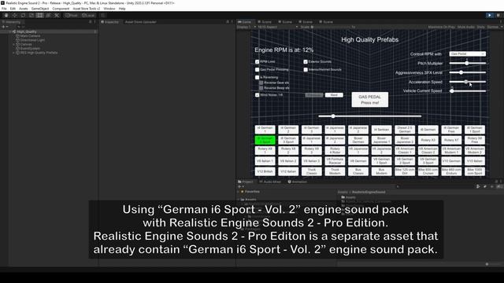Click the Project panel filter by type icon
Screen dimensions: 504x283
coord(478,186)
